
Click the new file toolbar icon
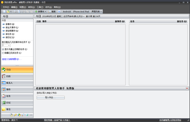(4, 11)
